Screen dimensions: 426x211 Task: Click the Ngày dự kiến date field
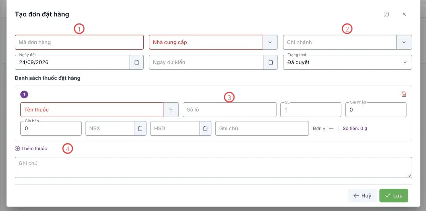coord(207,63)
